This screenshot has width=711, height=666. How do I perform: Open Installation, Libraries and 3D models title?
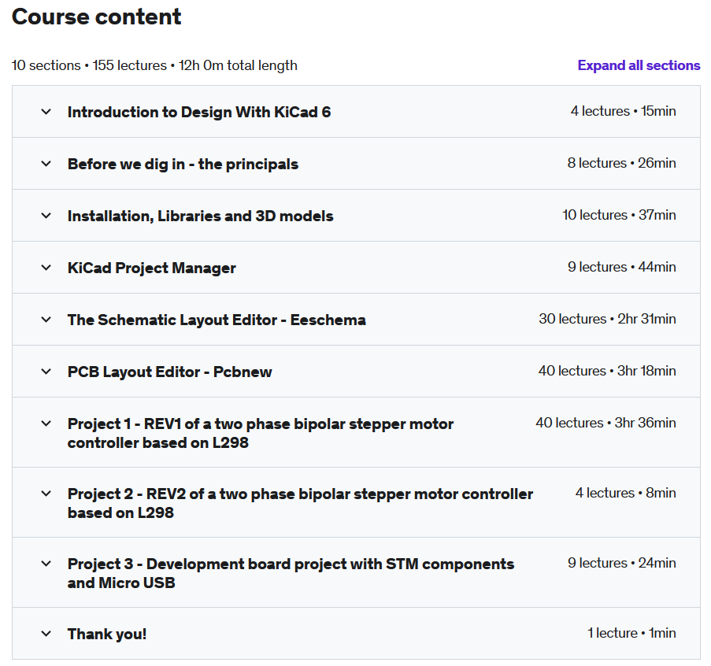(x=201, y=216)
